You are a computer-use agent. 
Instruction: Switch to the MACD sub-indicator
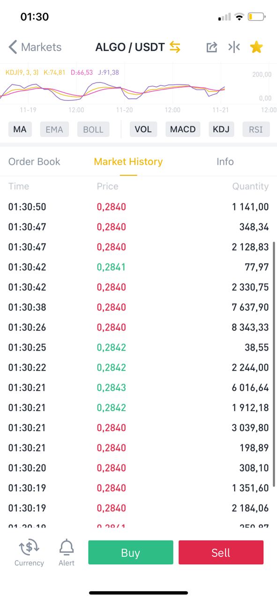pyautogui.click(x=183, y=129)
